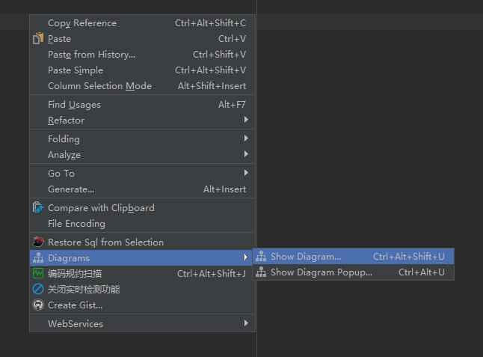
Task: Open the Folding menu item
Action: (x=142, y=139)
